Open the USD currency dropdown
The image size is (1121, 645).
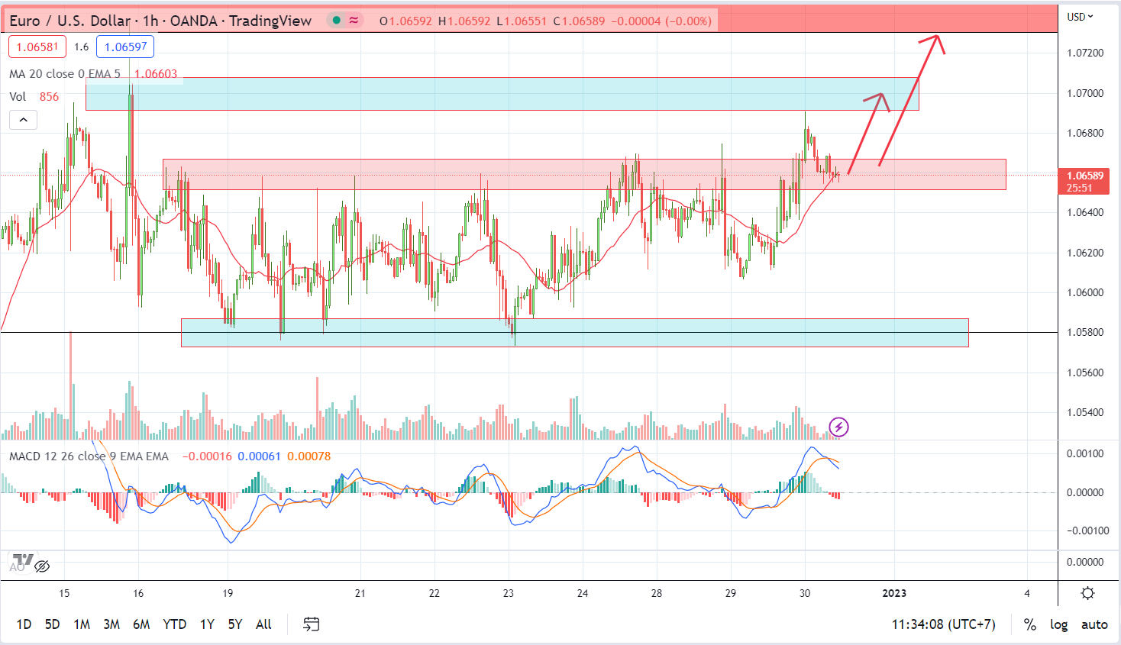(1080, 17)
